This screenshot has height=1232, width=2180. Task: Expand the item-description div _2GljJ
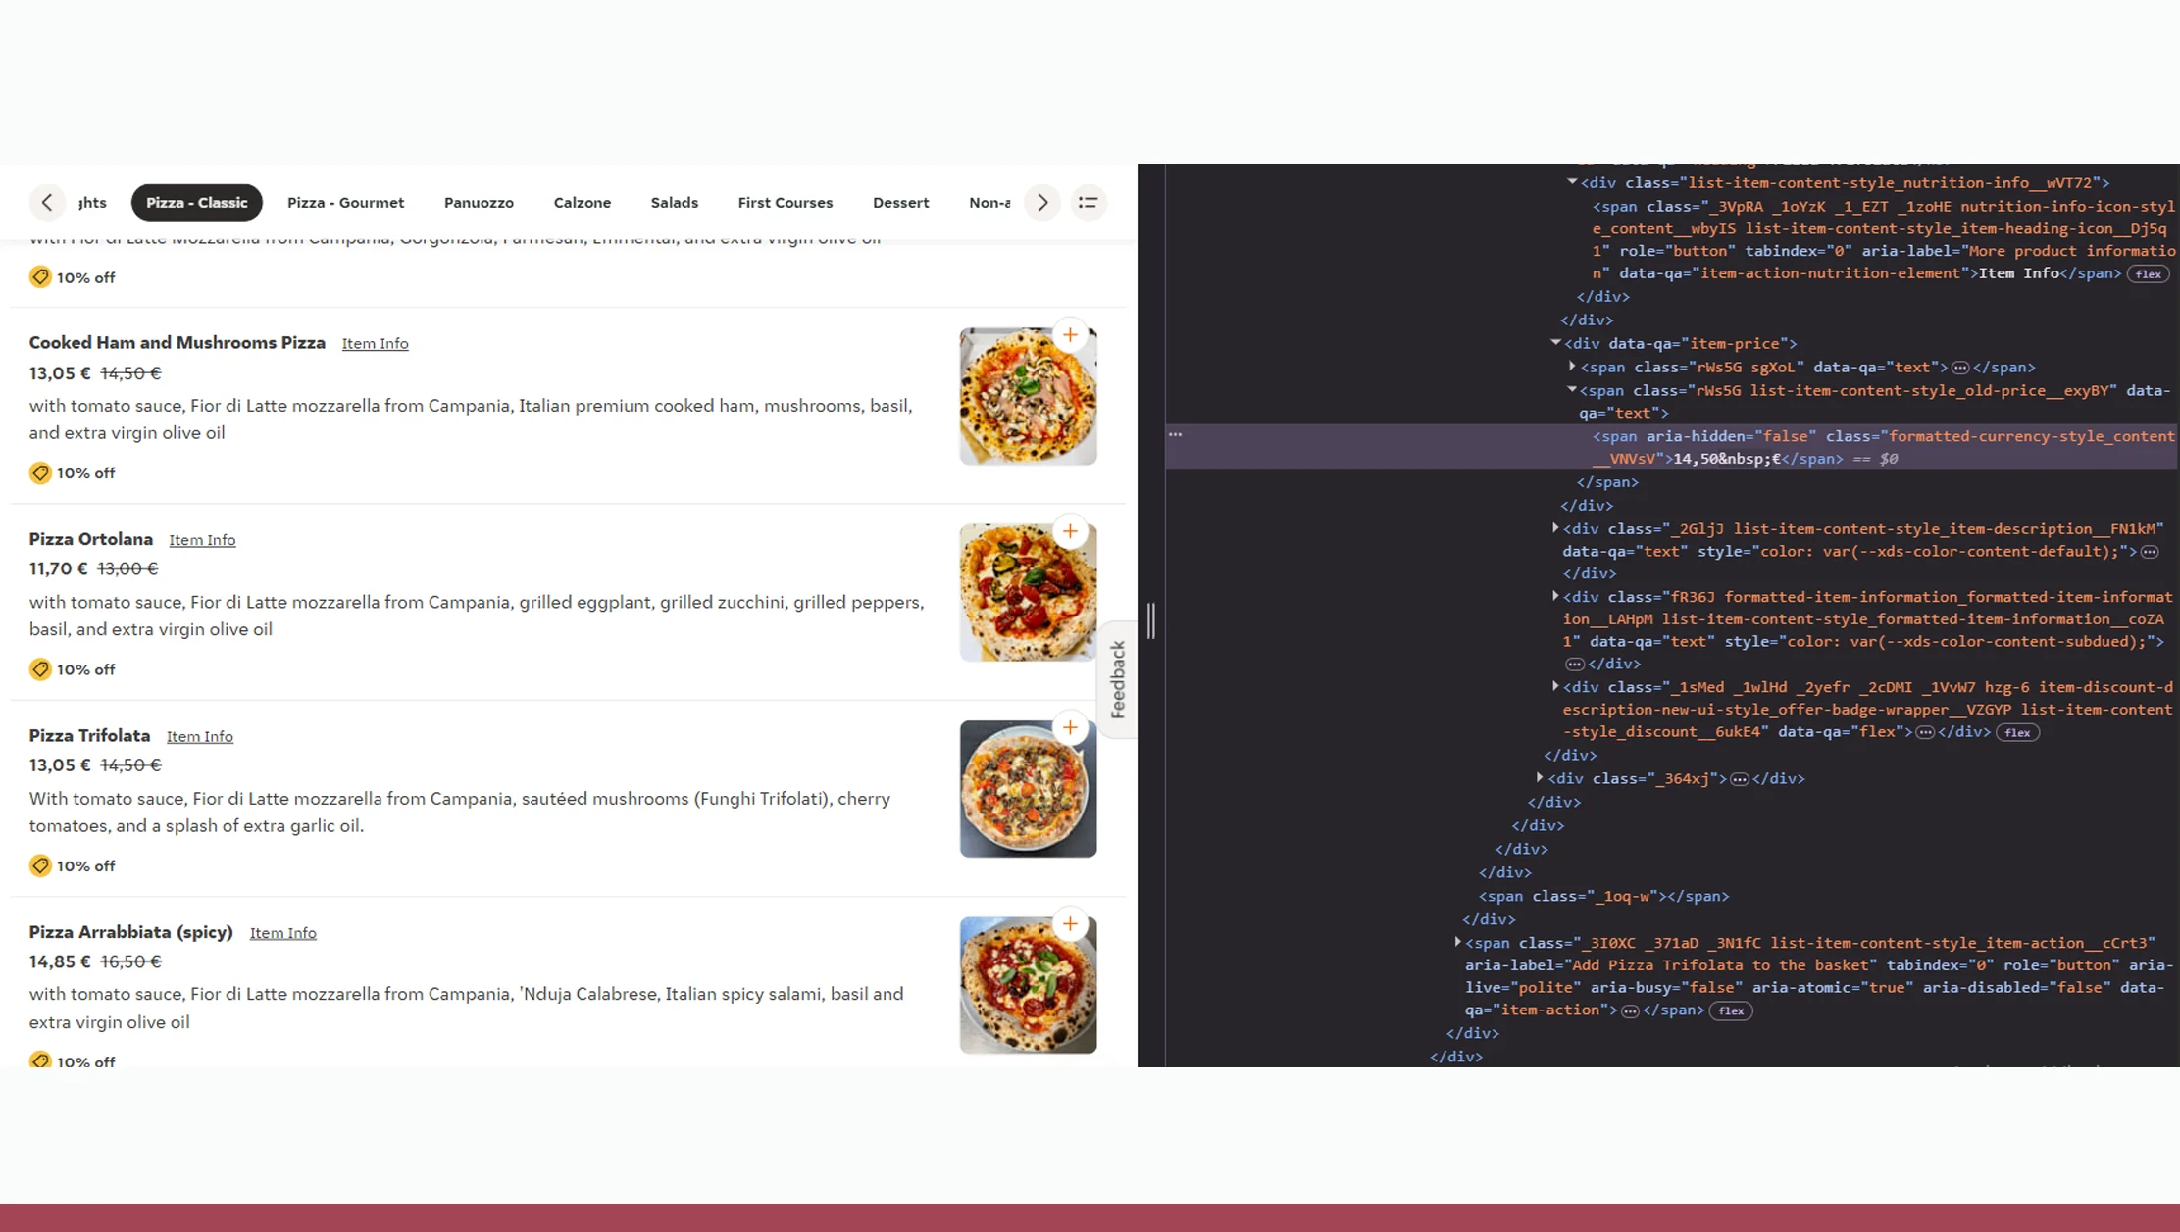click(x=1555, y=527)
